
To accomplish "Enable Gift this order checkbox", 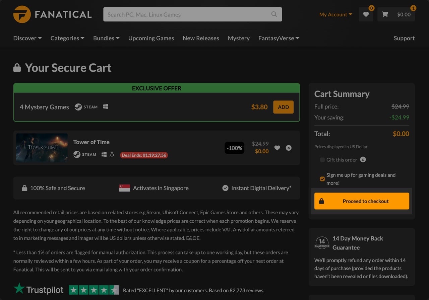I will point(322,160).
